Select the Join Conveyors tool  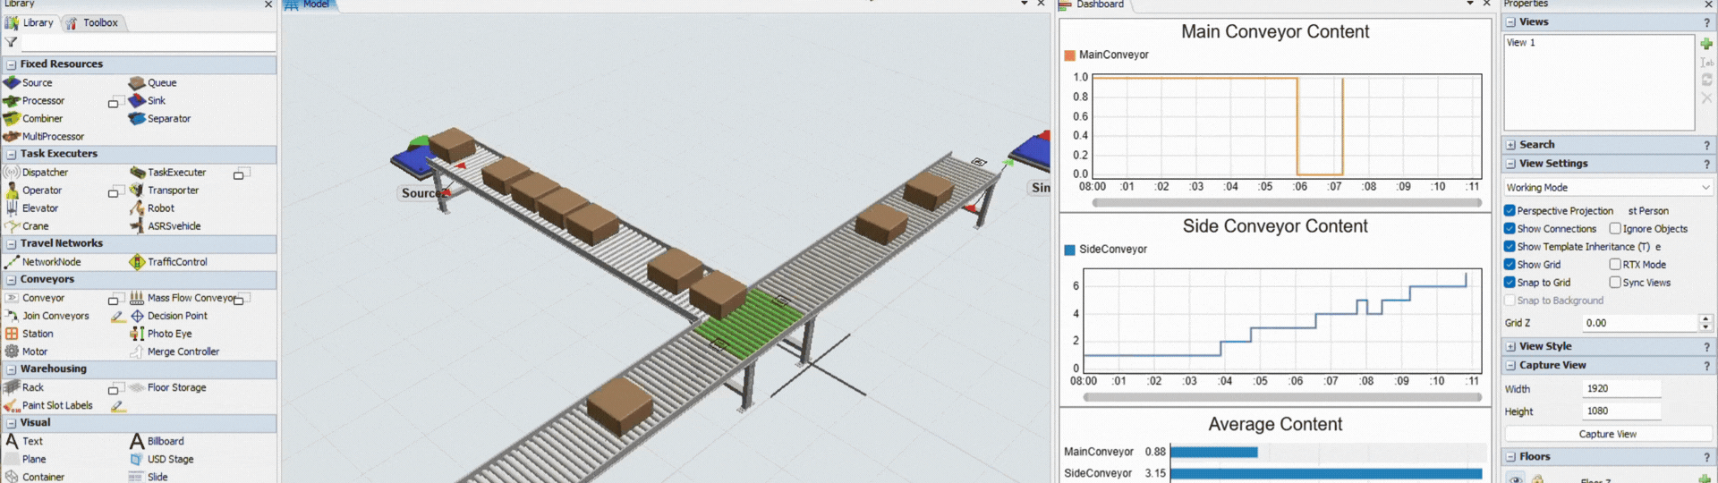click(x=47, y=316)
